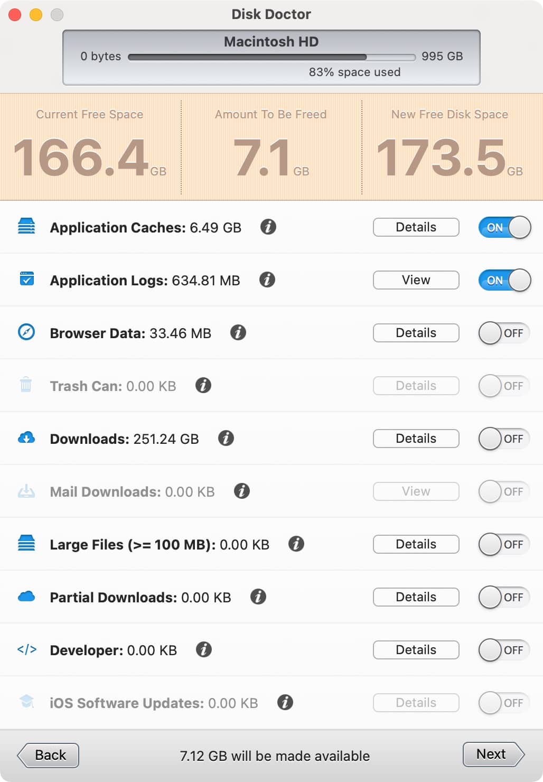Proceed with the Next button

(493, 755)
